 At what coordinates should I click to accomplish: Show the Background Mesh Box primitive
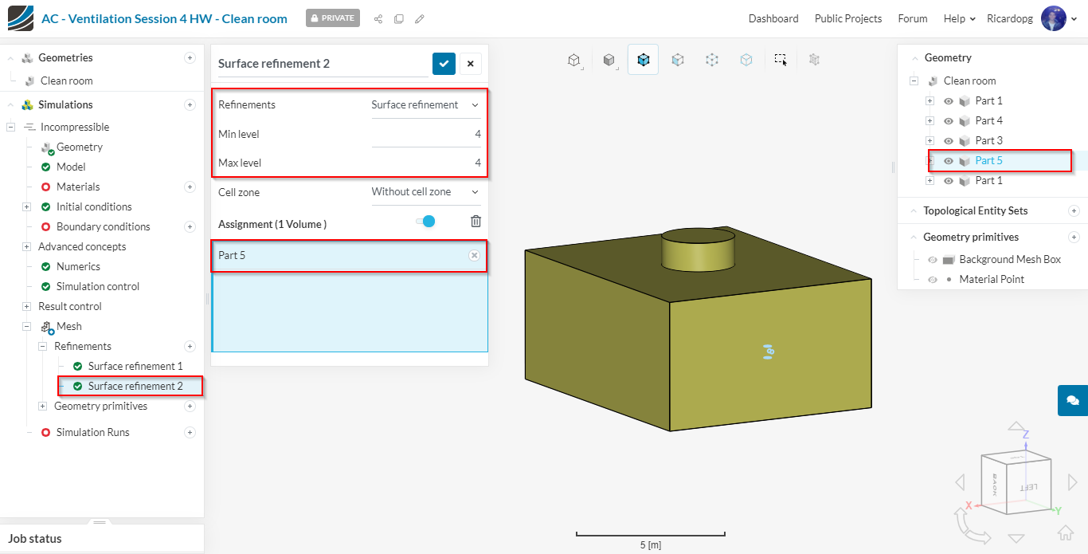click(x=933, y=260)
